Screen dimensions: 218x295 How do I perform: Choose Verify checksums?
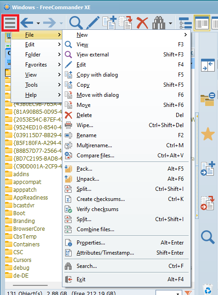click(126, 209)
